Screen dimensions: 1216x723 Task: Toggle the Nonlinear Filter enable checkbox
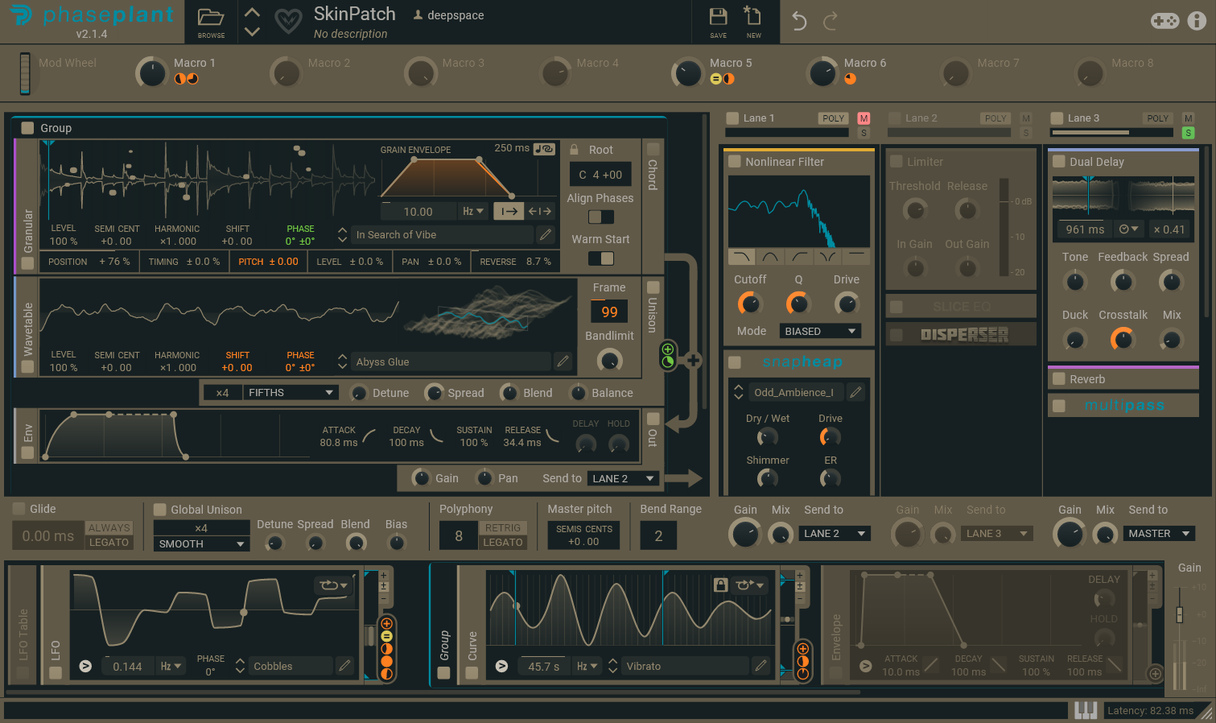735,162
